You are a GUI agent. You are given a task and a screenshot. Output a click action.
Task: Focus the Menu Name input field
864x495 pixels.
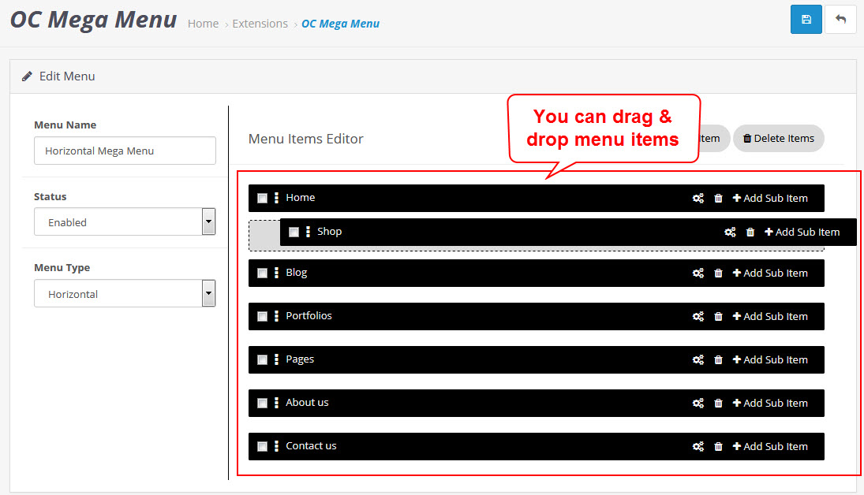coord(125,151)
